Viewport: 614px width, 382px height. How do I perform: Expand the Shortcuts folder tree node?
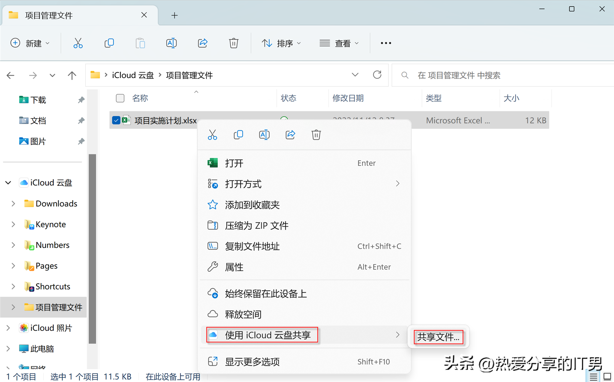tap(13, 286)
